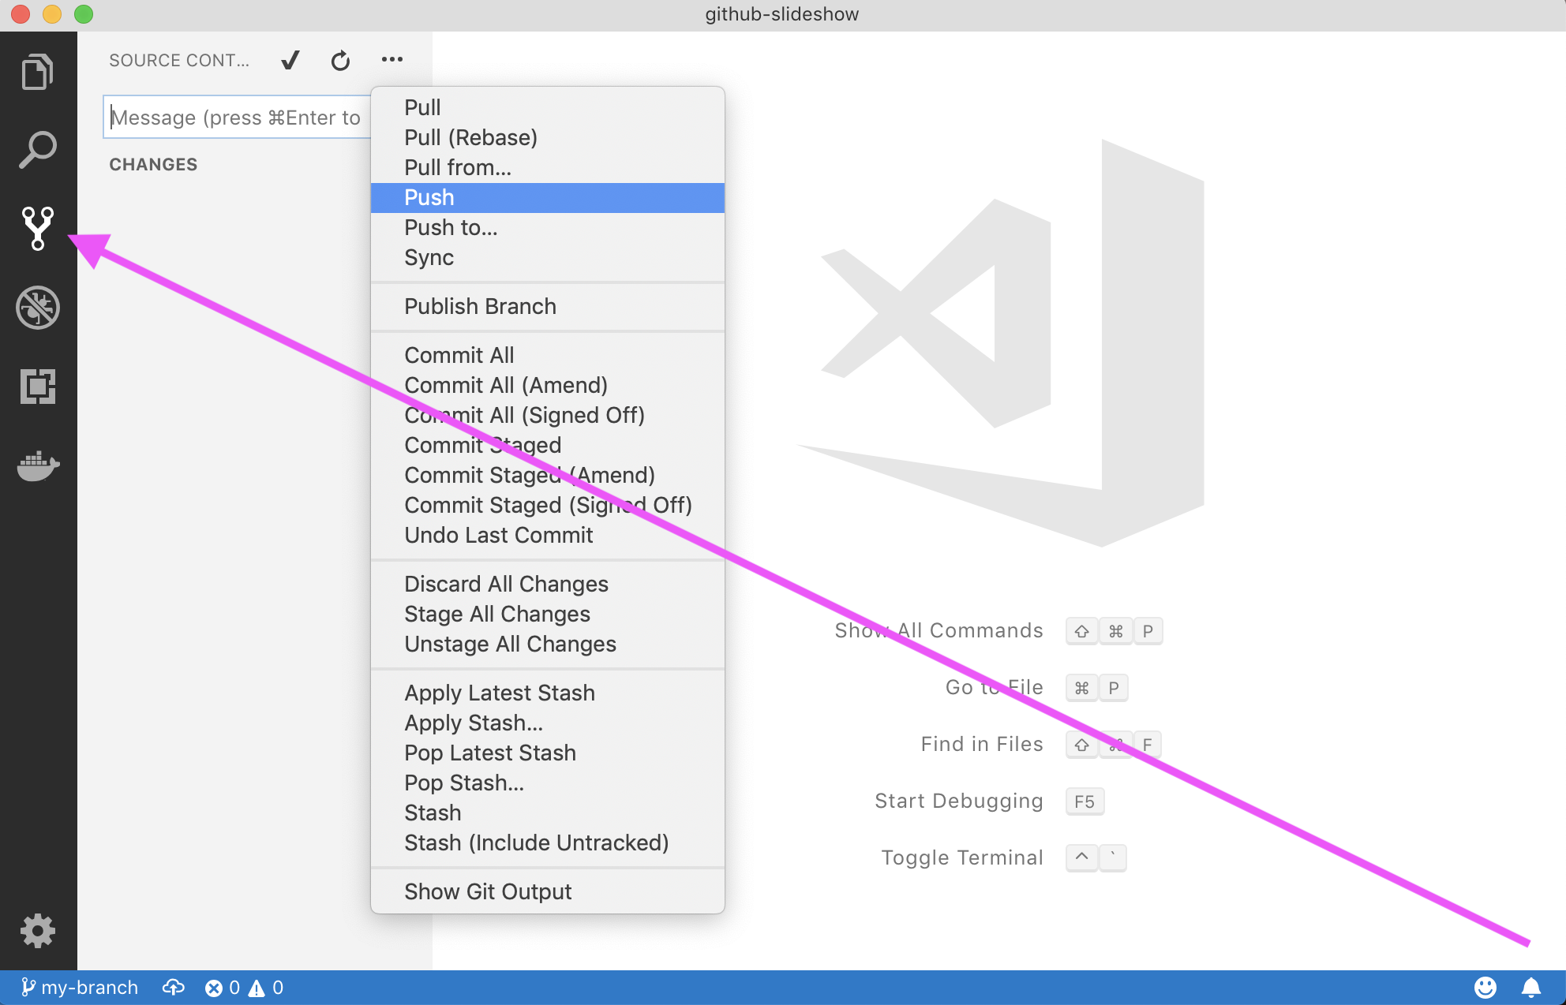This screenshot has width=1566, height=1005.
Task: Click the my-branch status bar item
Action: tap(79, 988)
